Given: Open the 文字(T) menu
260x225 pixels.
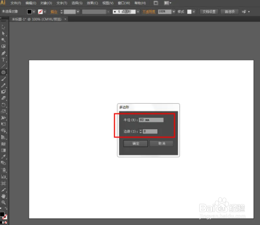Looking at the screenshot, I should click(x=62, y=3).
